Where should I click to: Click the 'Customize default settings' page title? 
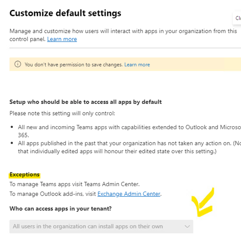click(66, 13)
